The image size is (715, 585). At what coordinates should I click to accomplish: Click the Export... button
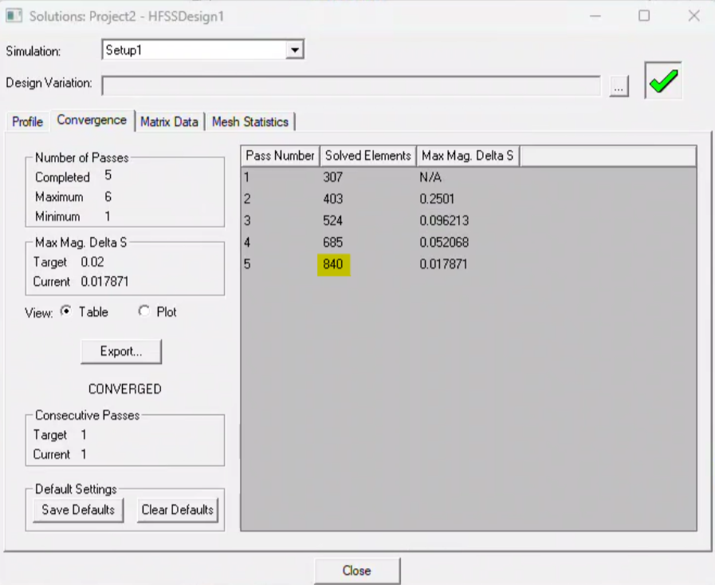click(121, 351)
